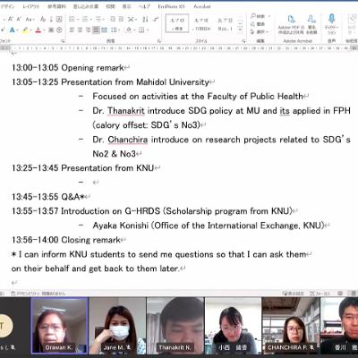Click the multilevel list icon

98,20
